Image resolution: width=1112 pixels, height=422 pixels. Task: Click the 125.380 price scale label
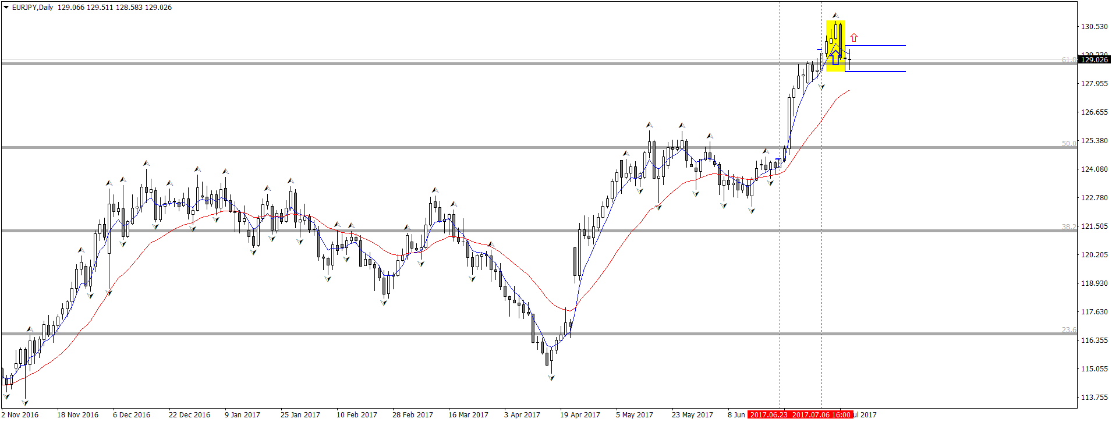click(1094, 141)
